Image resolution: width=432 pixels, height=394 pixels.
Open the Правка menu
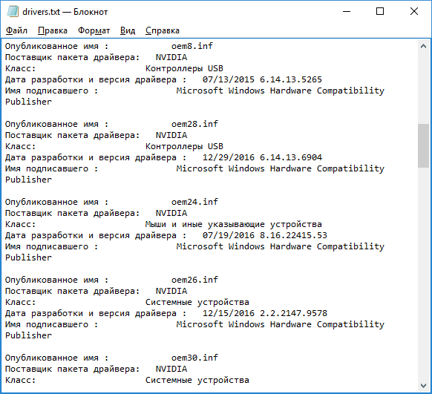(x=53, y=30)
